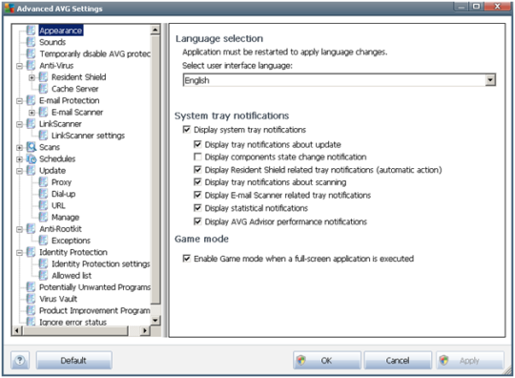Image resolution: width=515 pixels, height=378 pixels.
Task: Open Product Improvement Program entry
Action: (x=94, y=310)
